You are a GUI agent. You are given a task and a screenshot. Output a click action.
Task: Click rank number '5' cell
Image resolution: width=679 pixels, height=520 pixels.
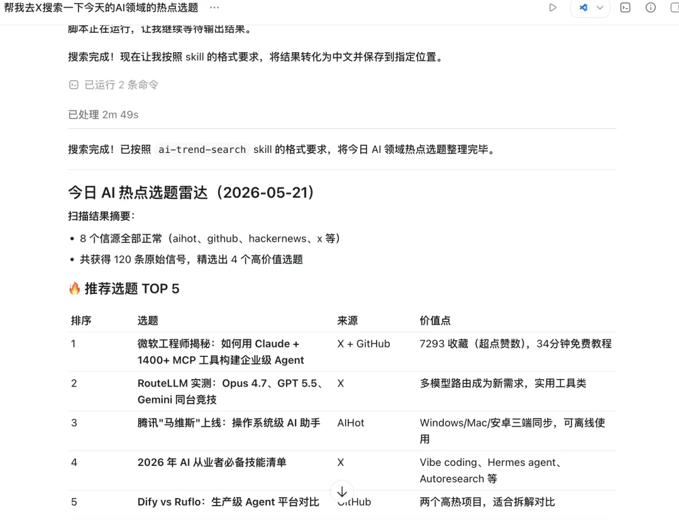pos(74,502)
